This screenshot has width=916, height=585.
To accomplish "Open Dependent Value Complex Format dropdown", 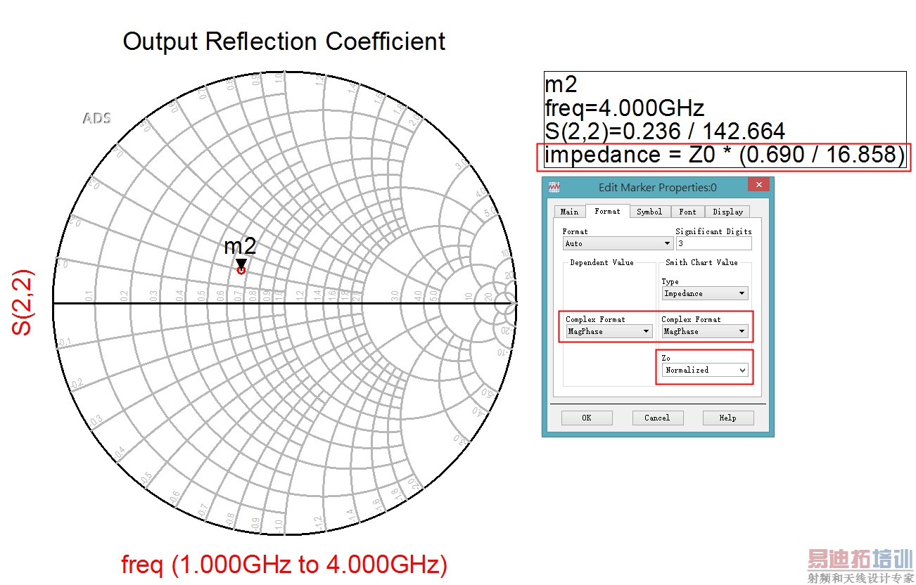I will click(609, 331).
